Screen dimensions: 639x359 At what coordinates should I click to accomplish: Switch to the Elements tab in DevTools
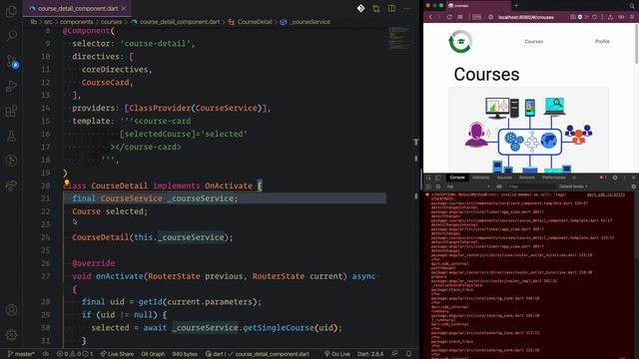coord(480,178)
